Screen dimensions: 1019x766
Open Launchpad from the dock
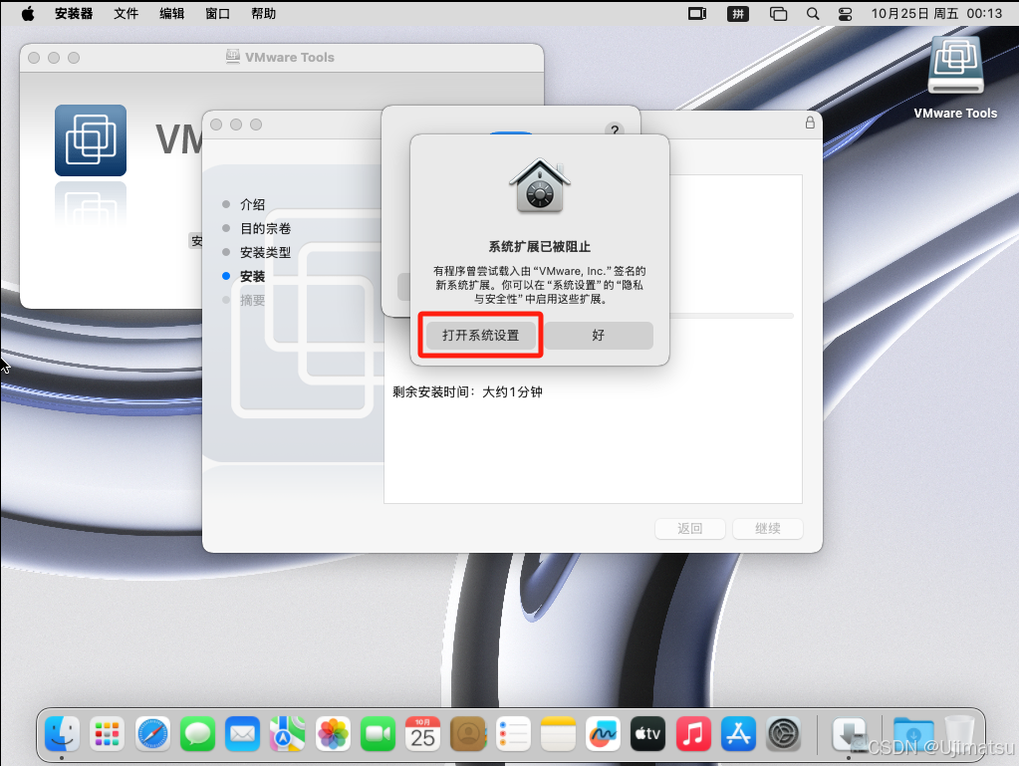[x=108, y=734]
